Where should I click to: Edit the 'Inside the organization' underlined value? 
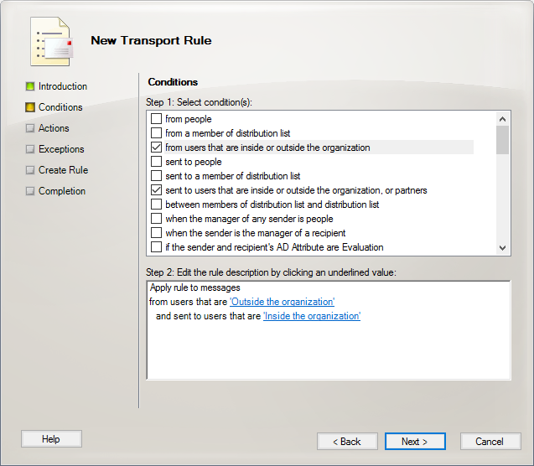click(x=312, y=316)
